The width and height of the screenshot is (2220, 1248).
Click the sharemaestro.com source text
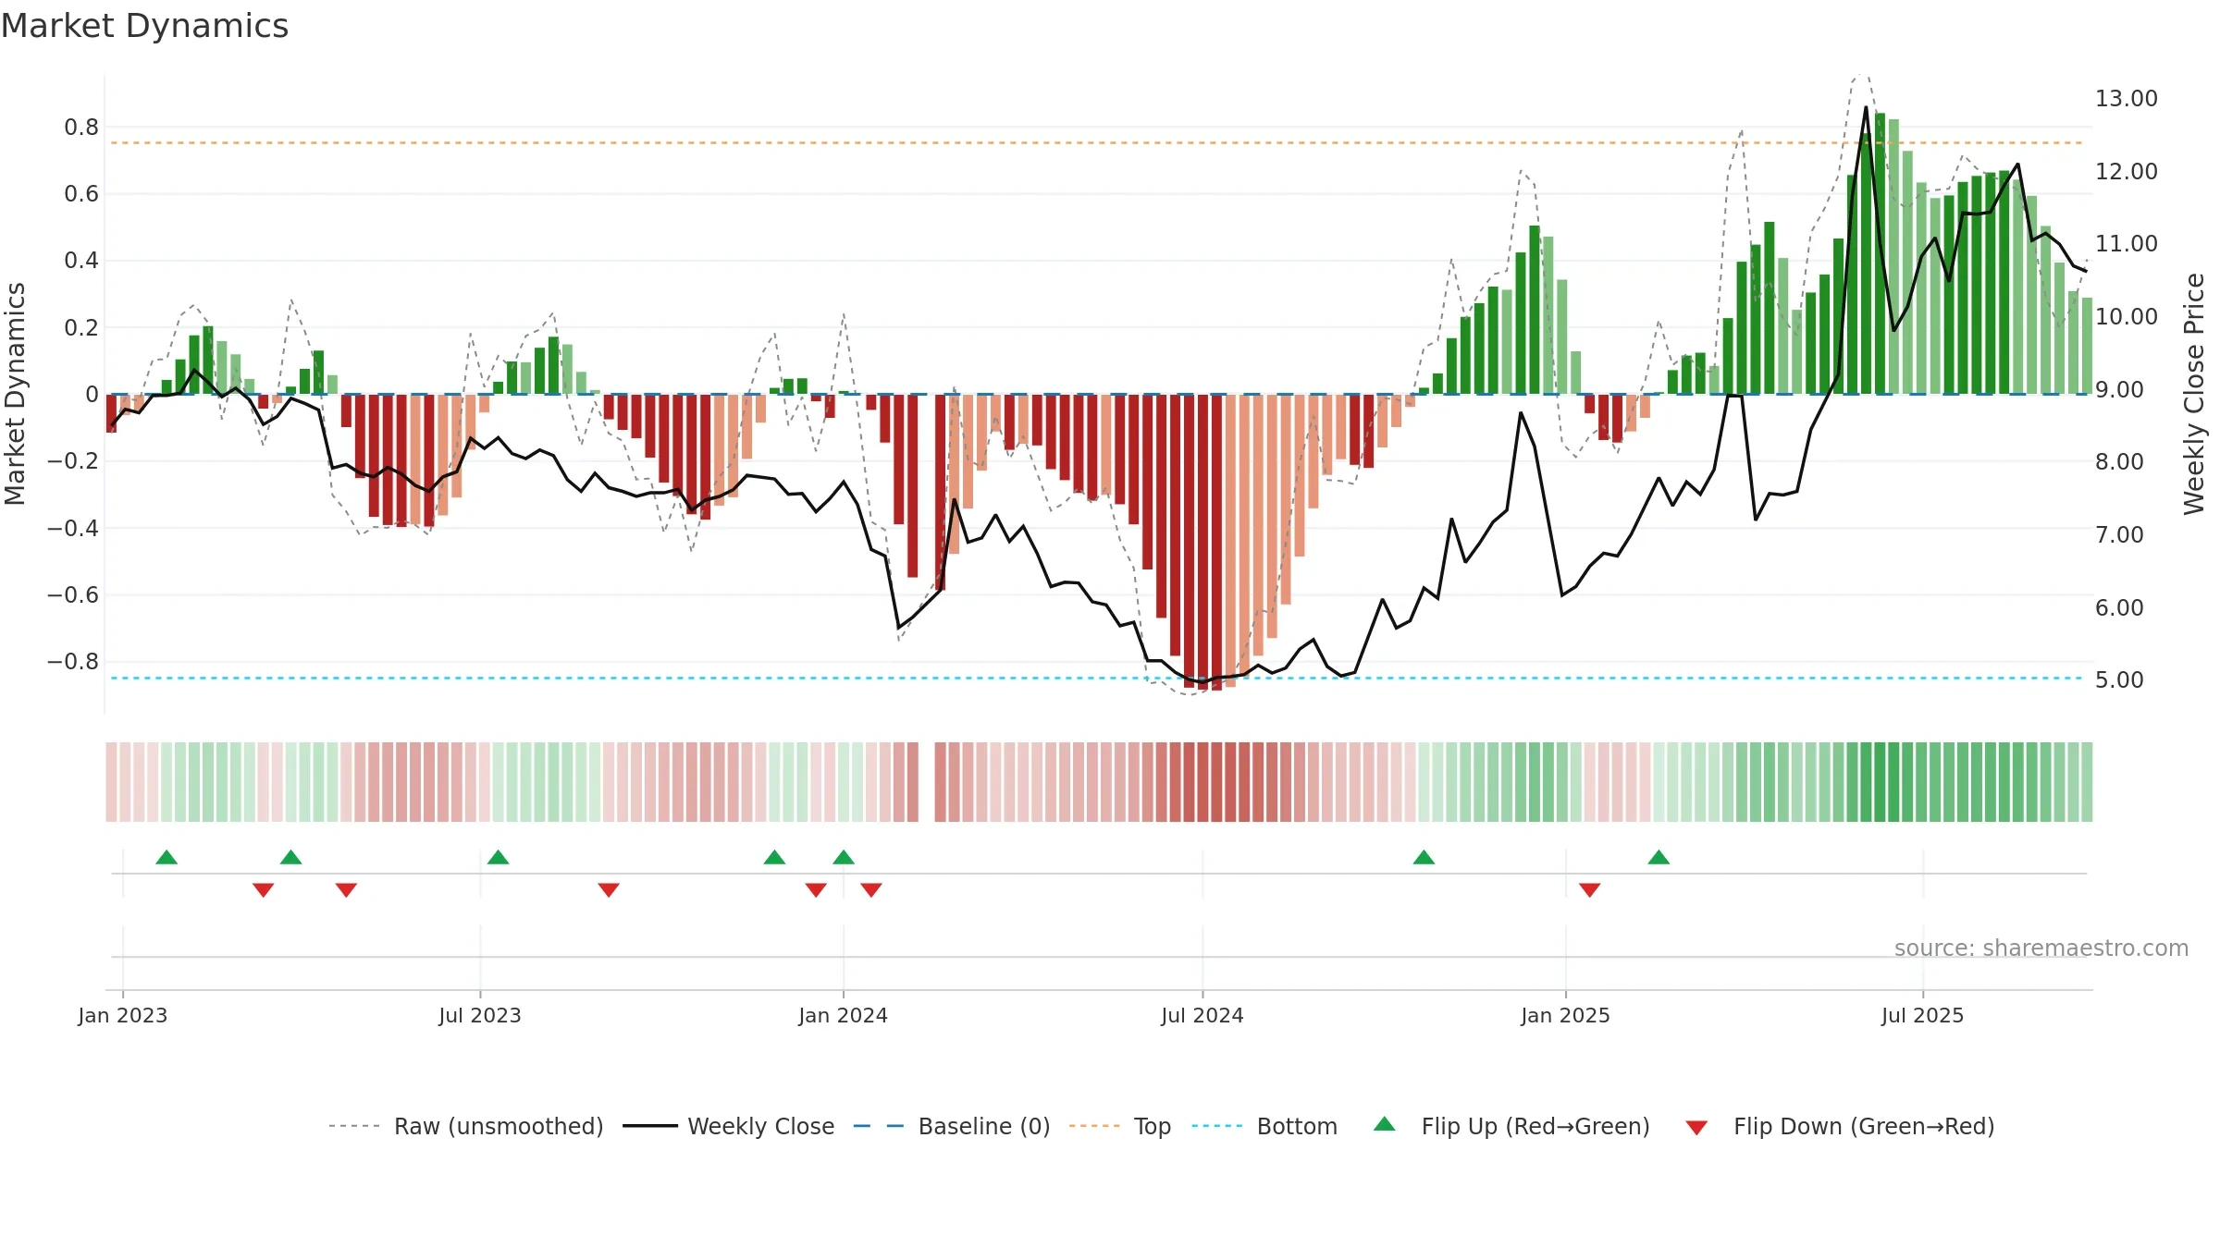click(2041, 948)
